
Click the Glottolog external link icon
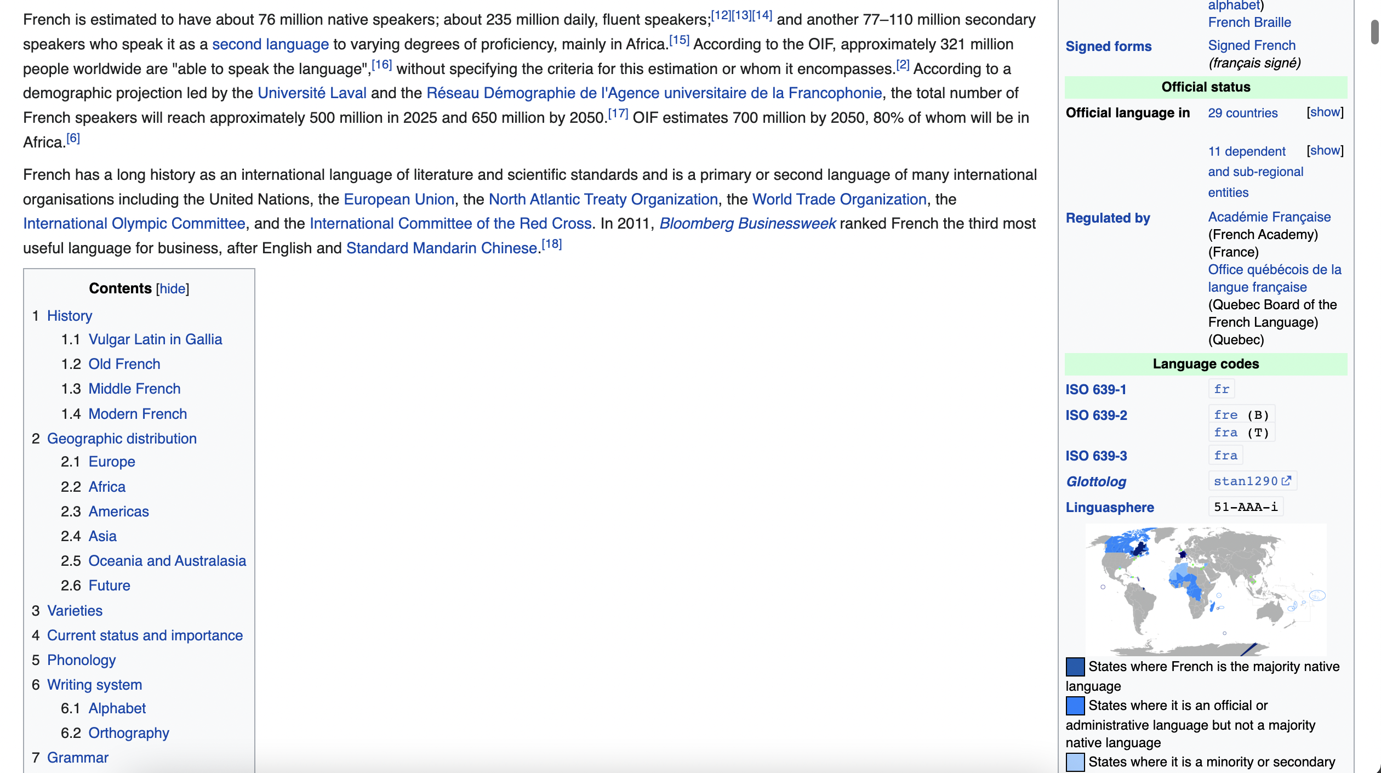pyautogui.click(x=1286, y=481)
